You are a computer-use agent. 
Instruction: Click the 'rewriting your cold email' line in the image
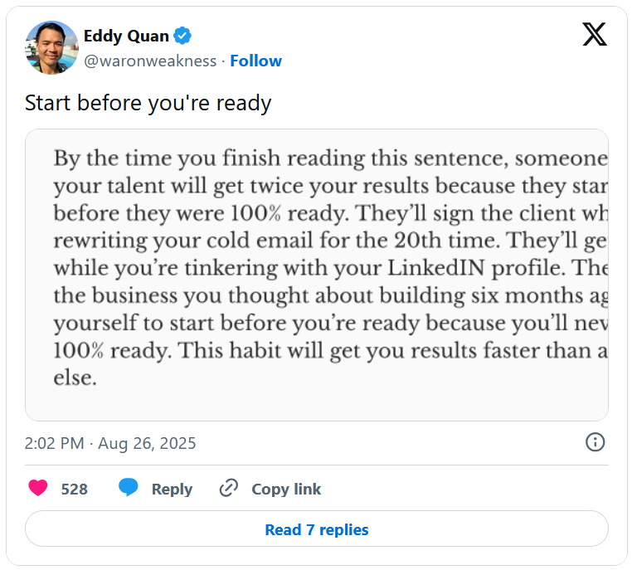pyautogui.click(x=330, y=241)
